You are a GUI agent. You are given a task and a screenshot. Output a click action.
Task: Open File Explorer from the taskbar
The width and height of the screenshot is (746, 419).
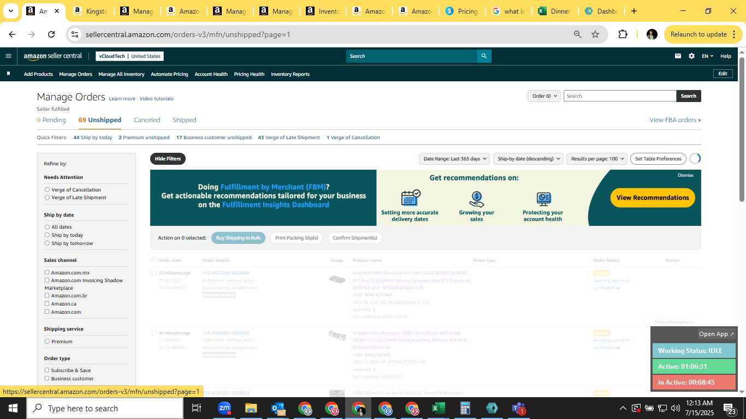point(251,408)
